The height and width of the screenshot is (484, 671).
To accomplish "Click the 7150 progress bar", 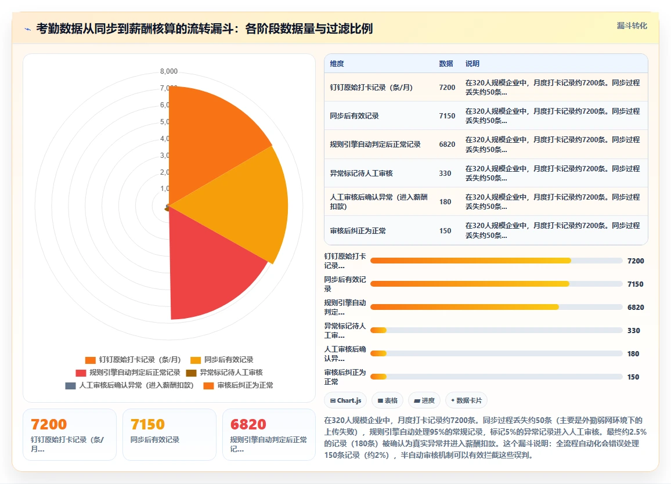I will pos(496,284).
